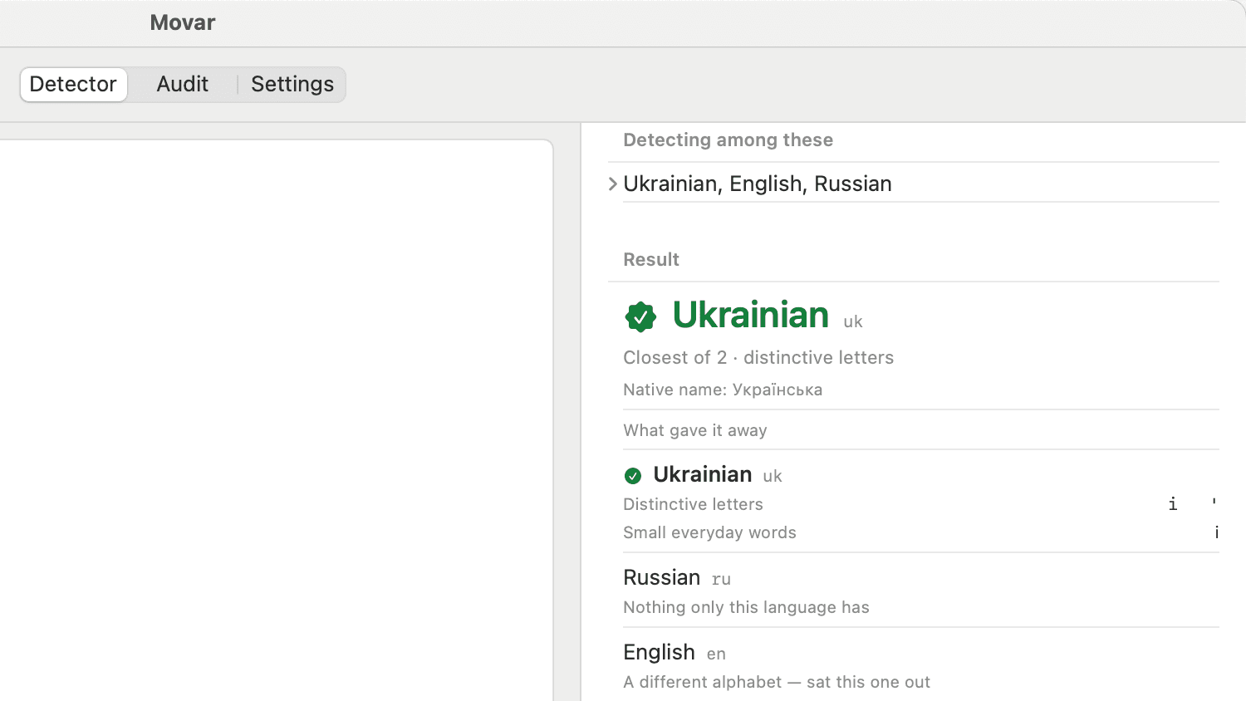Select the Russian language row title
The height and width of the screenshot is (701, 1246).
pos(662,577)
